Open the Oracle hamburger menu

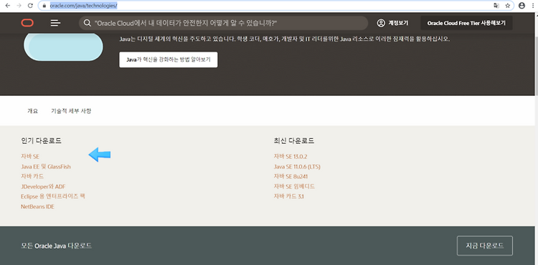click(x=55, y=23)
